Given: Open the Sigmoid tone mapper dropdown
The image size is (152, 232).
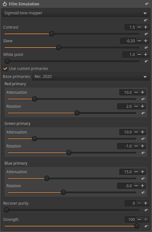Looking at the screenshot, I should tap(76, 13).
